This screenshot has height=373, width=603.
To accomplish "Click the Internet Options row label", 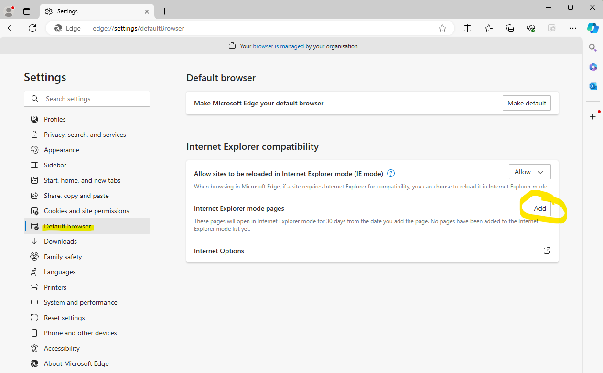I will (x=219, y=251).
